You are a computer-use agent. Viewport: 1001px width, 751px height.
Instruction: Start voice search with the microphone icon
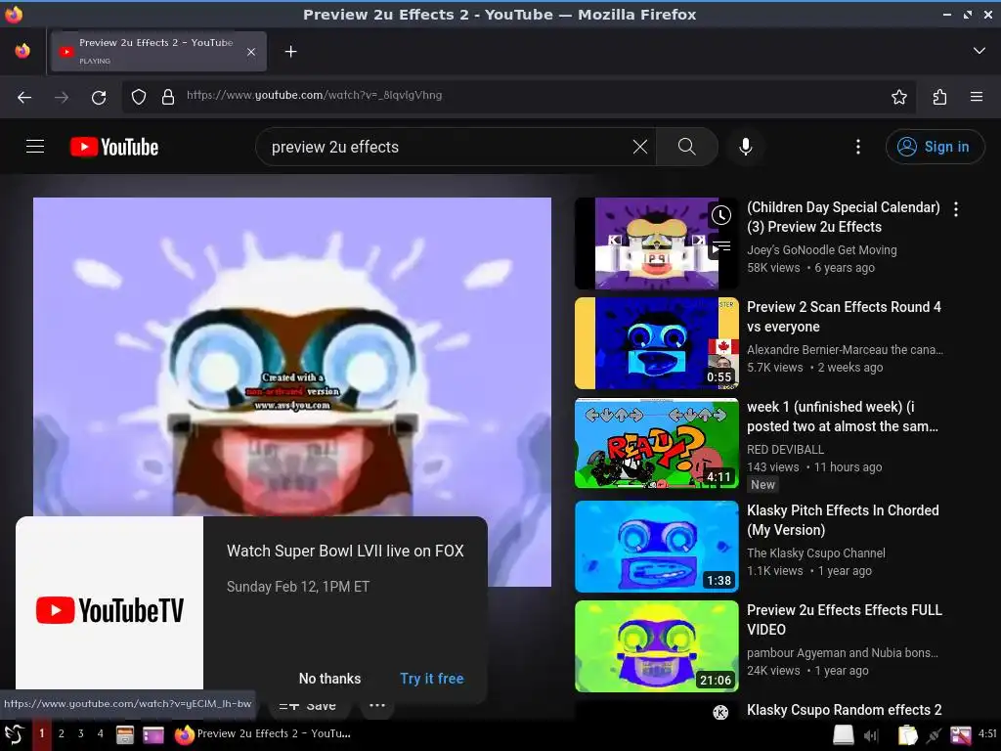[x=745, y=147]
